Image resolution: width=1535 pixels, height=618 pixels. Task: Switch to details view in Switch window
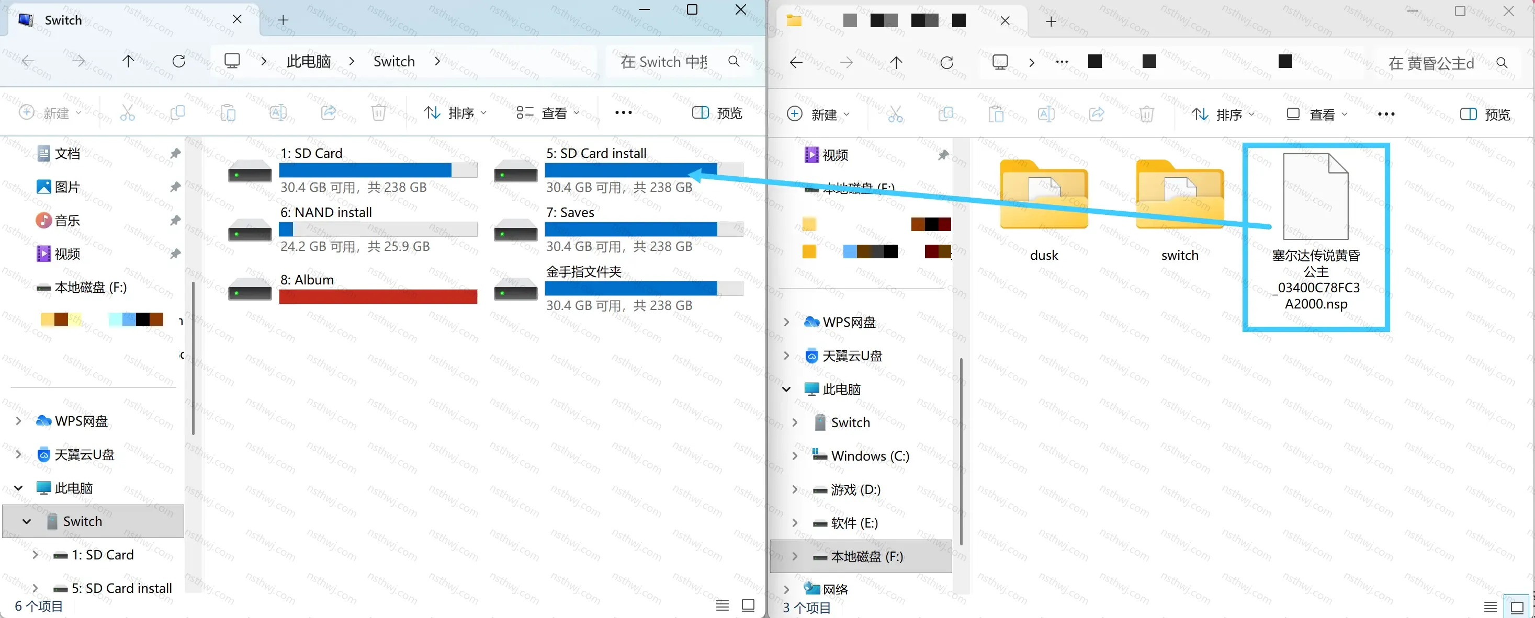pos(722,605)
